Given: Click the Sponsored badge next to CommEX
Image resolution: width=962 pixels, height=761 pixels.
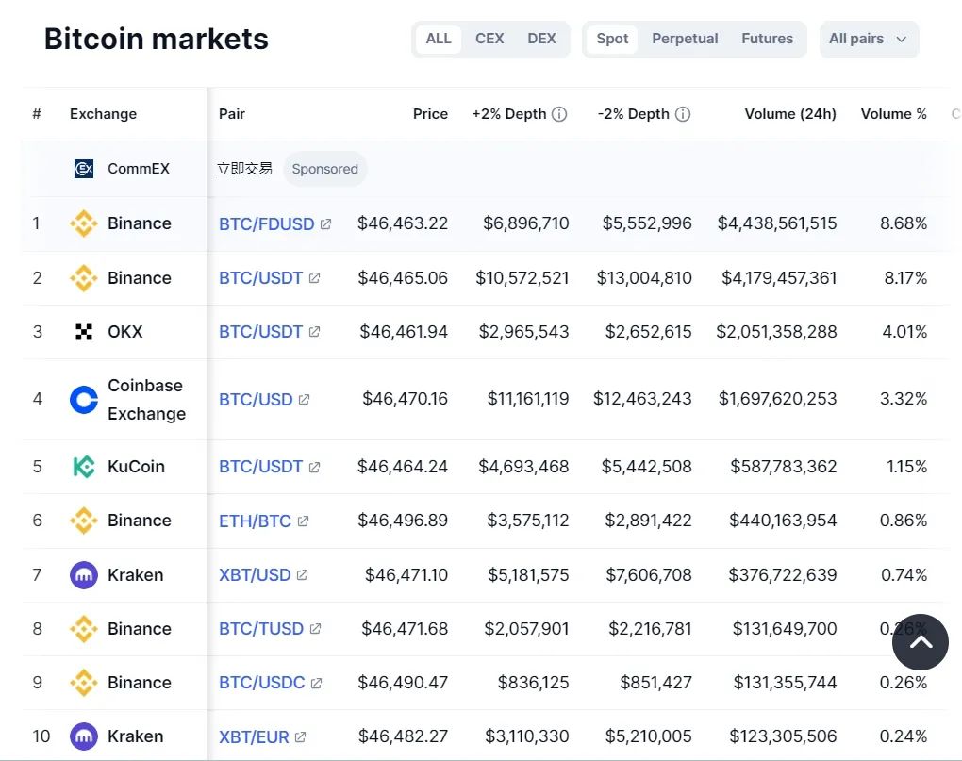Looking at the screenshot, I should [324, 168].
